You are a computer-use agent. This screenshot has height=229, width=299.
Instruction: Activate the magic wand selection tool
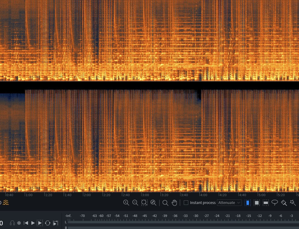click(293, 203)
